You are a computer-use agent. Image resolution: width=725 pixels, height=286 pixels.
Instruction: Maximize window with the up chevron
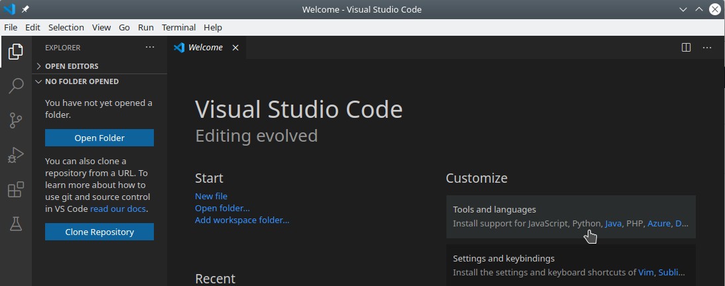[698, 9]
